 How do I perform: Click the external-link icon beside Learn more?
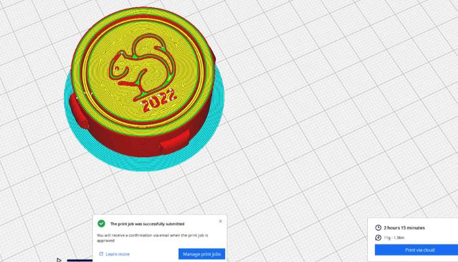pos(101,254)
